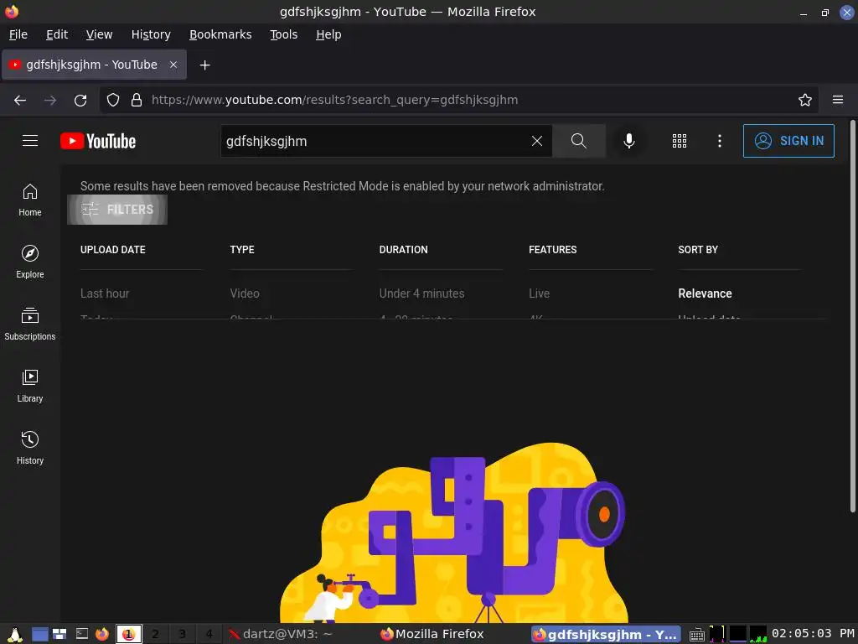Click the show desktop icon in the taskbar

pyautogui.click(x=40, y=634)
